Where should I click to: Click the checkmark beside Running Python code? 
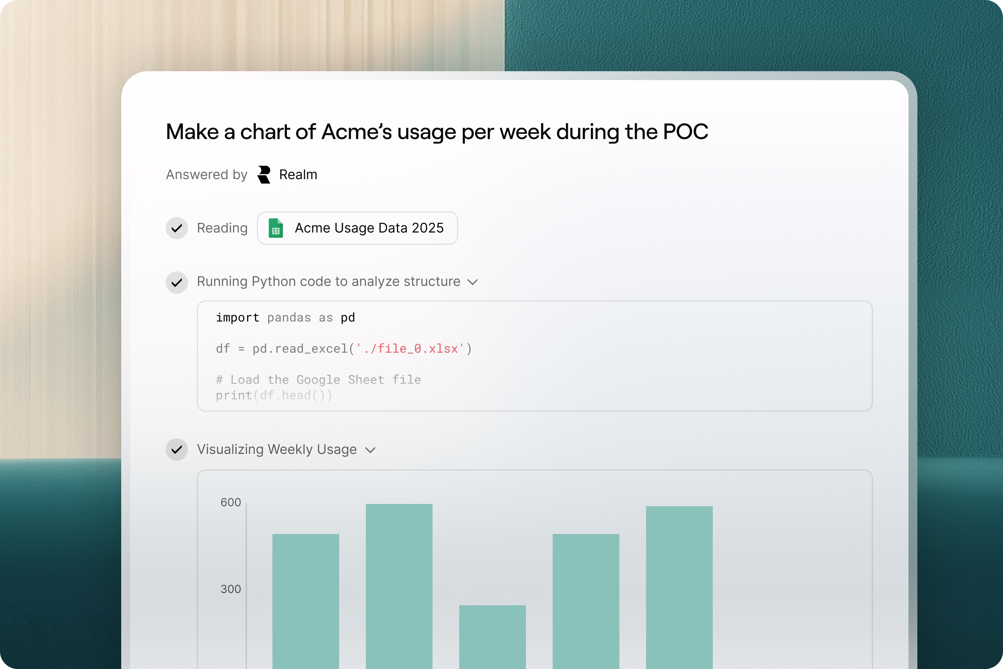(176, 283)
